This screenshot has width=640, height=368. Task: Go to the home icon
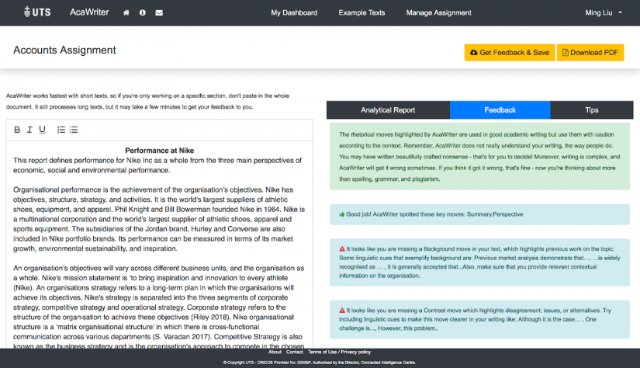pos(126,12)
